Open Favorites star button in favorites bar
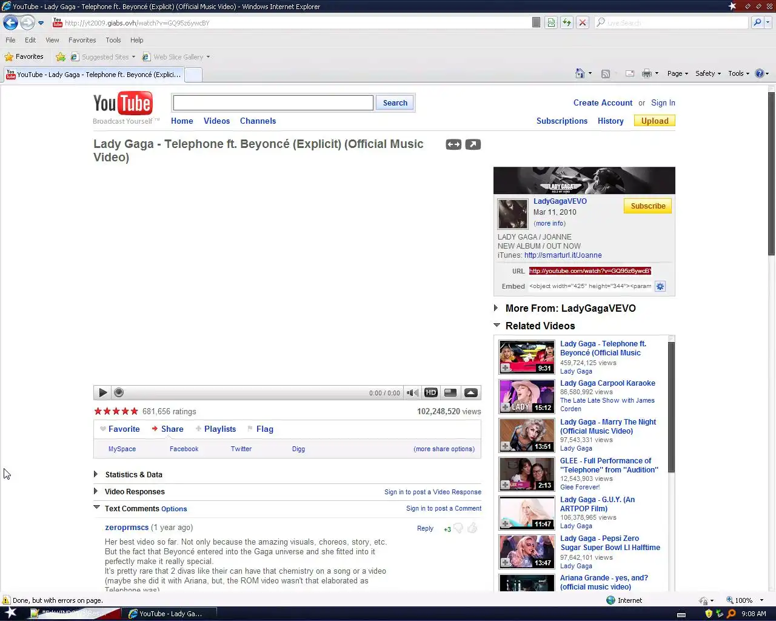The width and height of the screenshot is (776, 621). pos(24,56)
